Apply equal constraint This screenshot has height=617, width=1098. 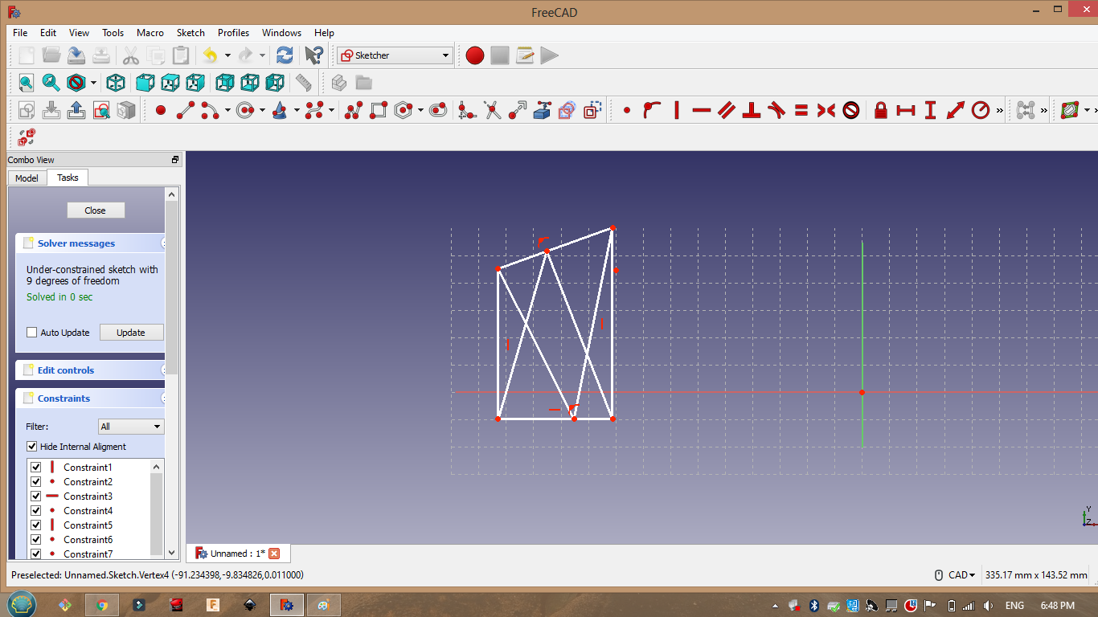[x=801, y=110]
